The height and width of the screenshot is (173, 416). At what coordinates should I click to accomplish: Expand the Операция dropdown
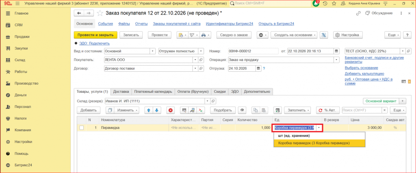[x=337, y=60]
